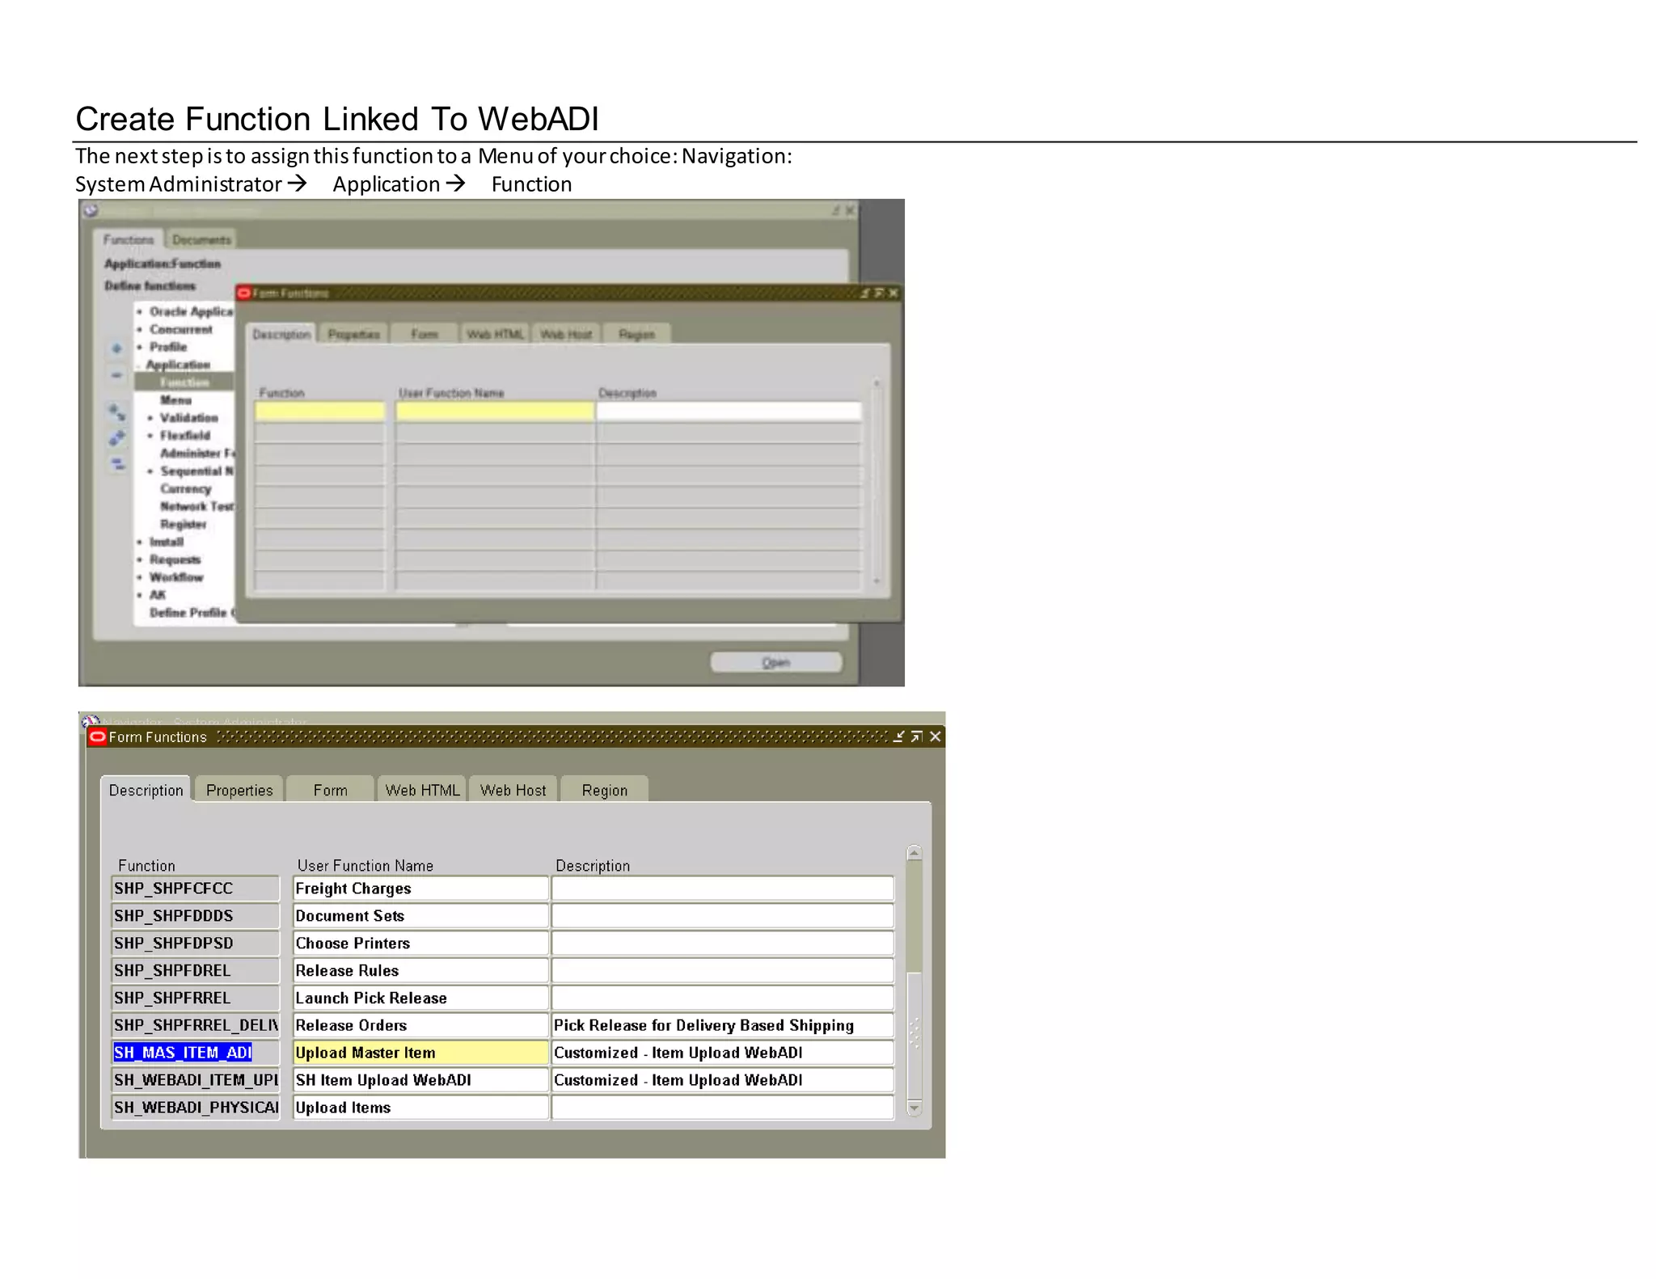Click the SHP_SHPFCFCC function field
The image size is (1656, 1279).
click(x=196, y=889)
